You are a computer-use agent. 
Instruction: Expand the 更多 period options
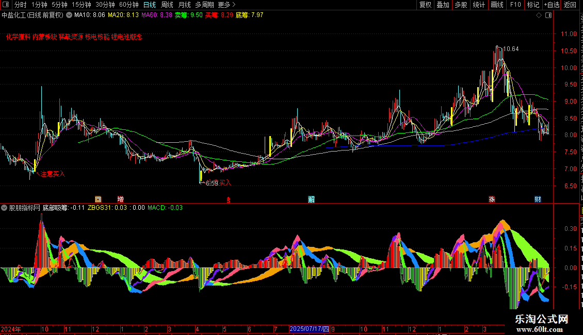pos(227,5)
